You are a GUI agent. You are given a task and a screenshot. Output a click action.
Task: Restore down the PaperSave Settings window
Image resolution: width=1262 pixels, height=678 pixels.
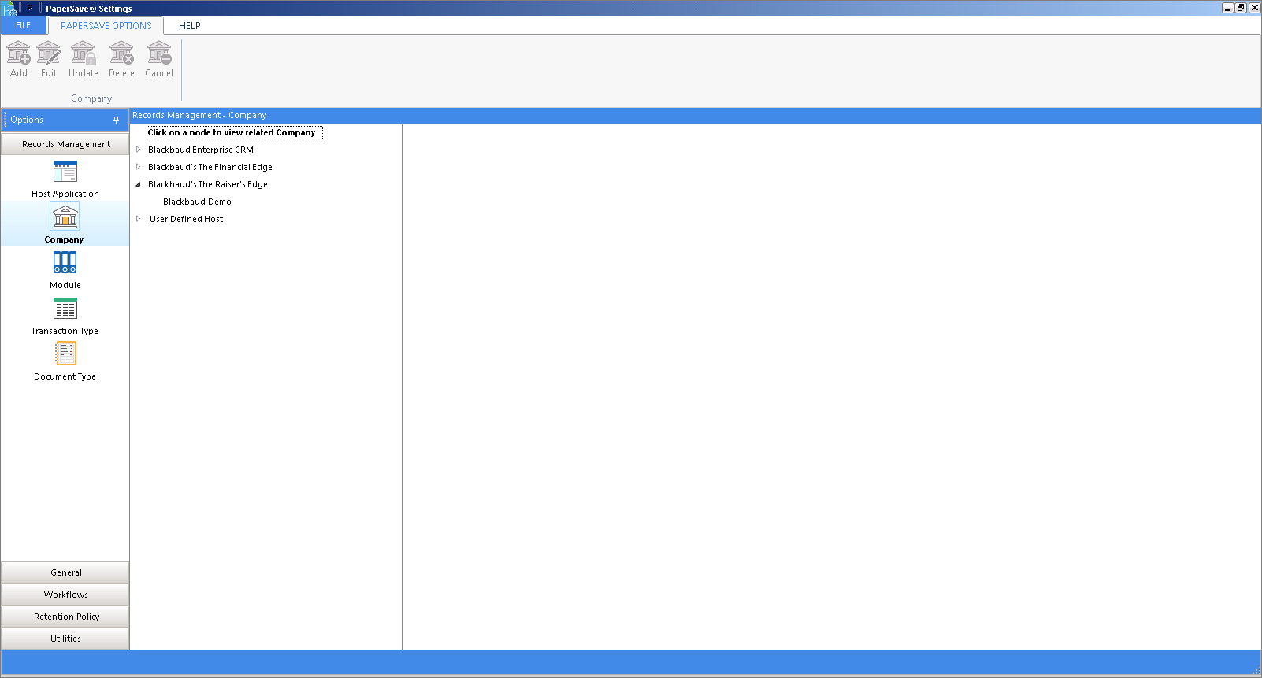click(x=1241, y=8)
